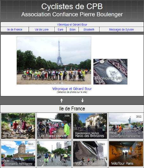
Task: Open the Elisabeth section
Action: click(x=89, y=29)
